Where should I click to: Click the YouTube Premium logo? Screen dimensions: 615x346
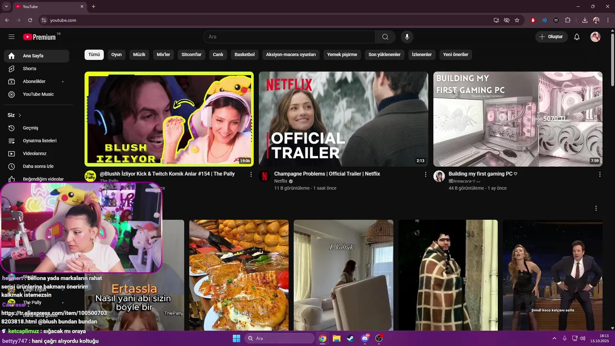(39, 37)
